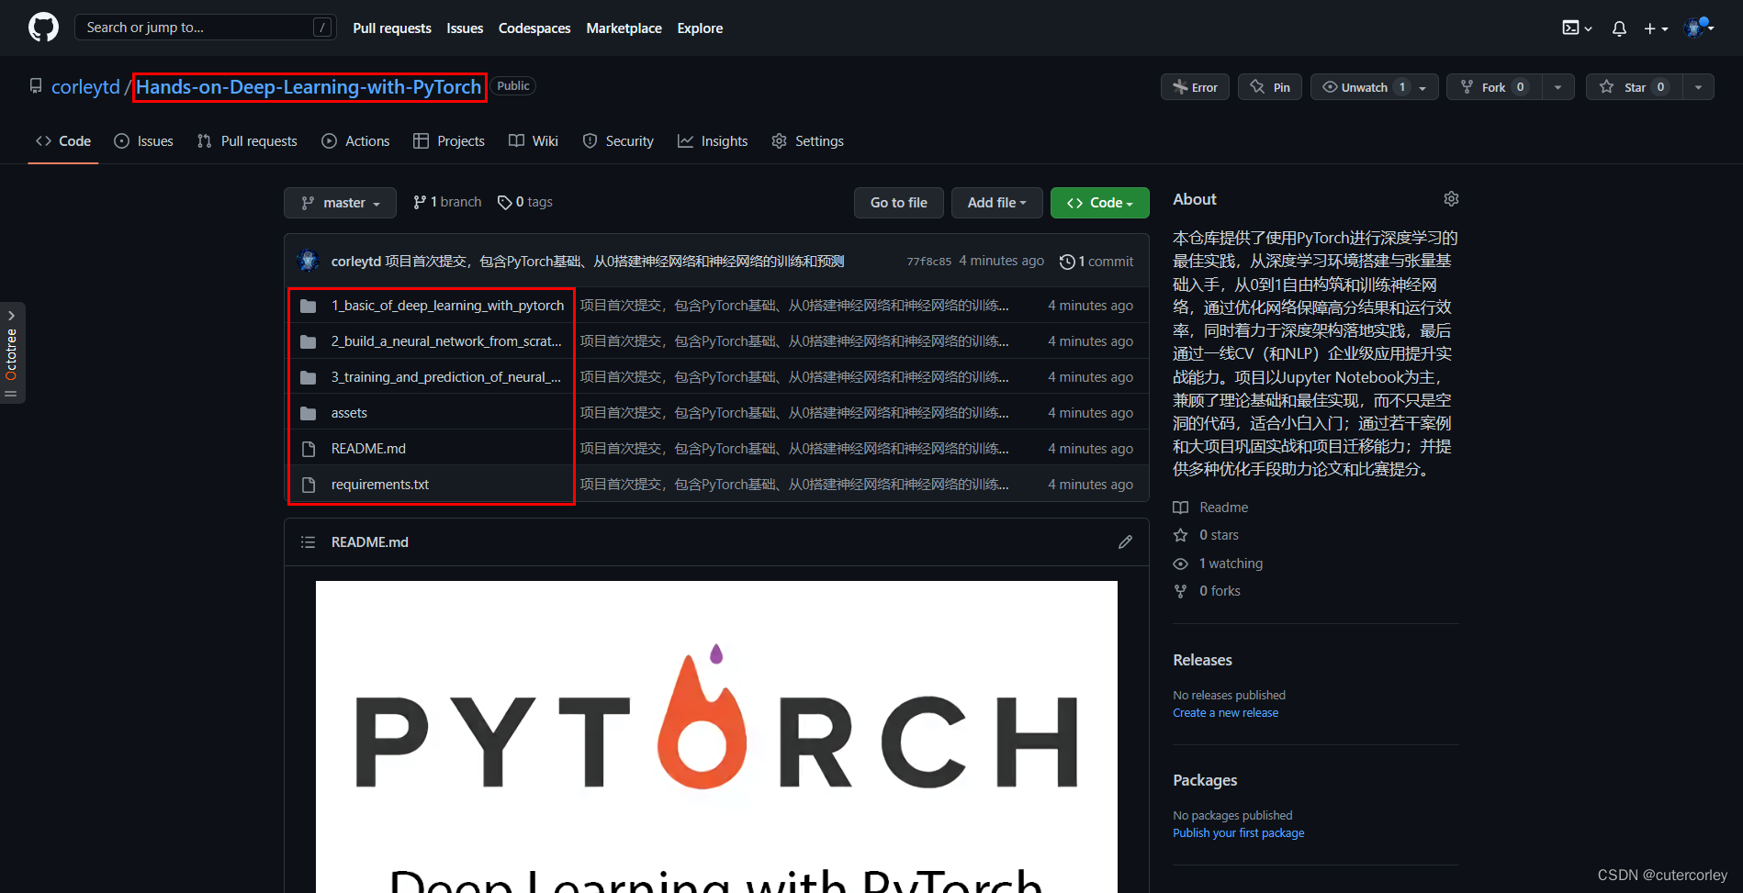Open About section settings via the gear icon

tap(1451, 198)
